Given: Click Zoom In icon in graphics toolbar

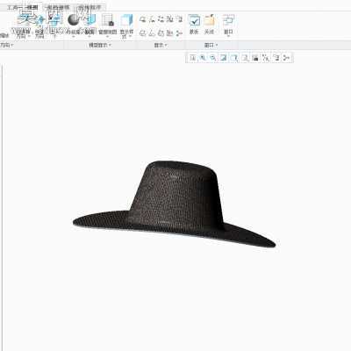Looking at the screenshot, I should tap(203, 58).
